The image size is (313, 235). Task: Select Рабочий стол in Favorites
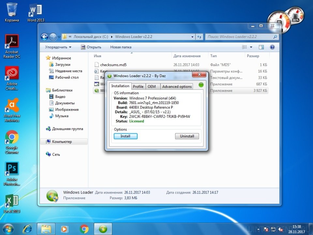pyautogui.click(x=67, y=77)
